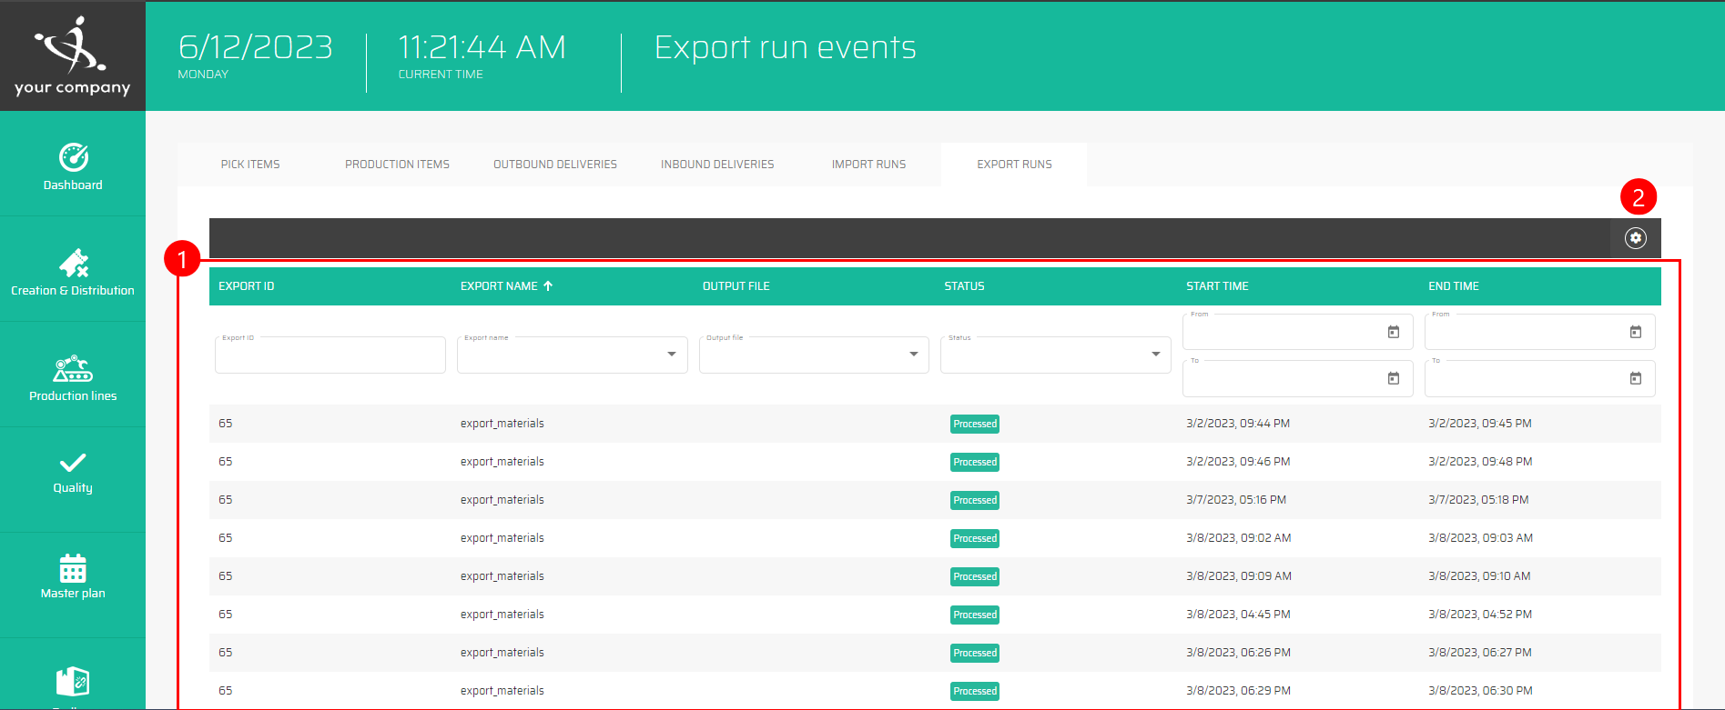Open the Dashboard gauge icon
The image size is (1725, 710).
point(73,158)
